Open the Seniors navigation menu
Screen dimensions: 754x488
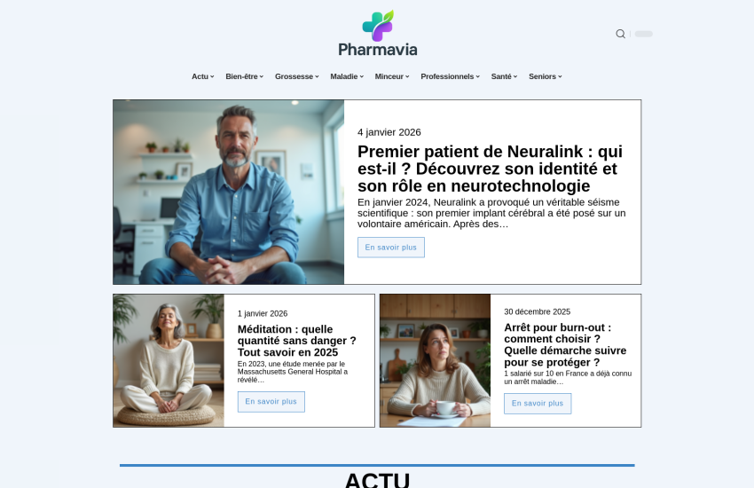coord(546,76)
